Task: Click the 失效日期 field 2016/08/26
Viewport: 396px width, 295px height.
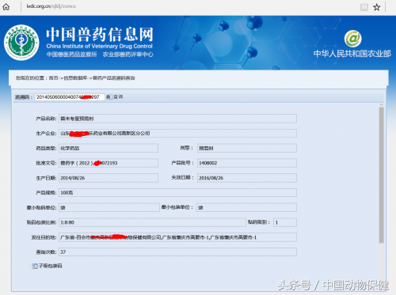Action: pyautogui.click(x=247, y=178)
